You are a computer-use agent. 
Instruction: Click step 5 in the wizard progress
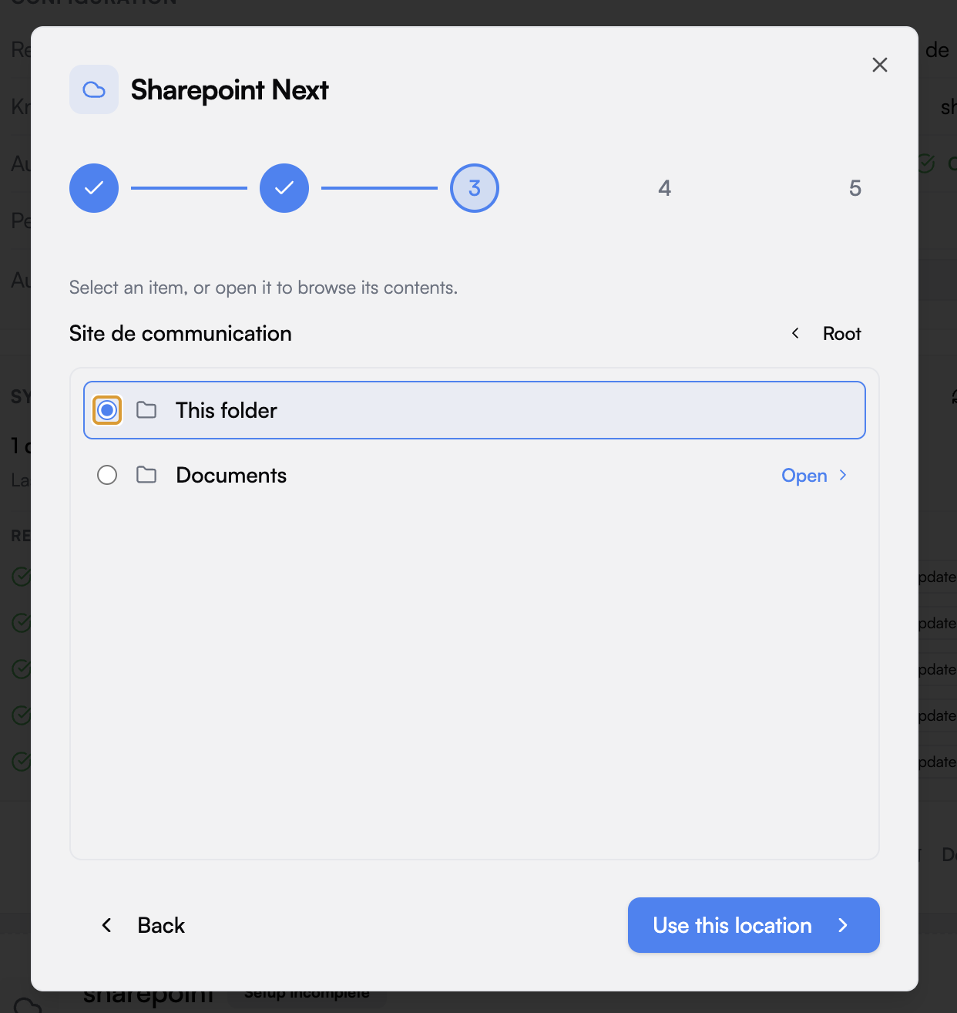pos(855,188)
